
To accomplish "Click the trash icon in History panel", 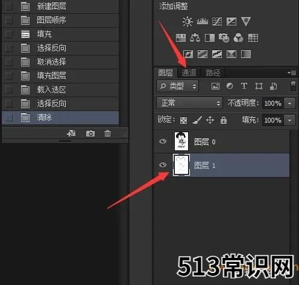I will (x=107, y=133).
